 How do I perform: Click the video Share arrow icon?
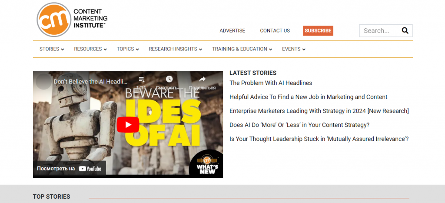[202, 79]
